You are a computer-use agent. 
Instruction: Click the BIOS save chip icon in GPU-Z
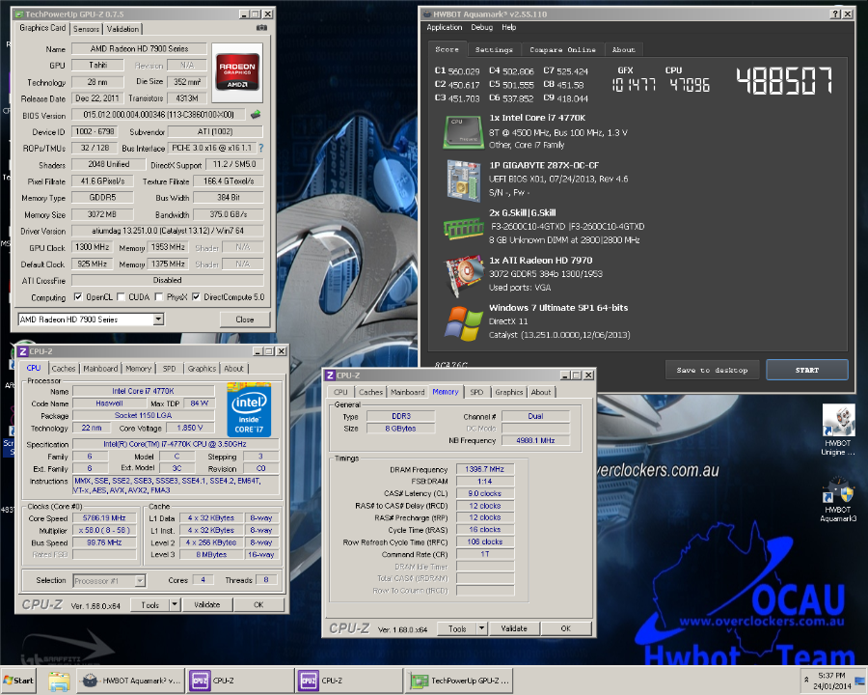pos(256,115)
